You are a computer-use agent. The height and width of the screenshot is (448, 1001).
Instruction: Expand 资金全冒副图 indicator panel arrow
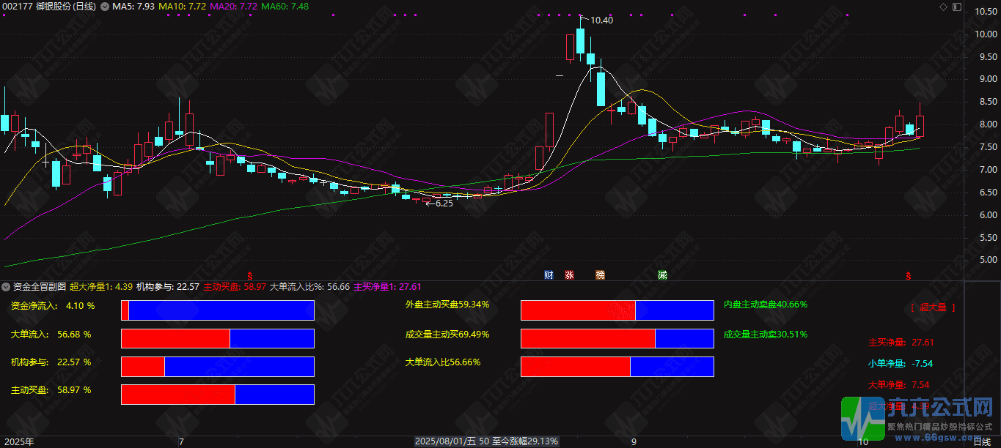[7, 286]
